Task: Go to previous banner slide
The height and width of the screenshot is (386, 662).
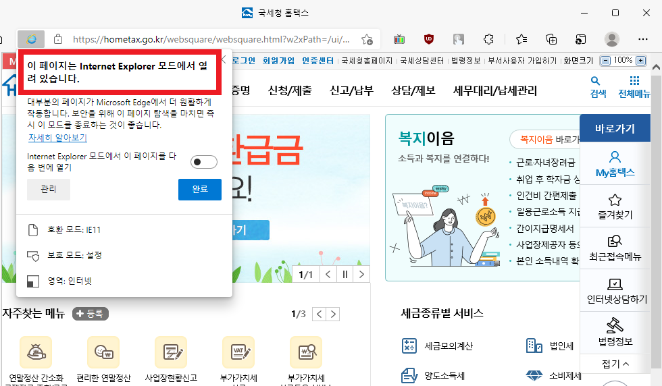Action: tap(328, 275)
